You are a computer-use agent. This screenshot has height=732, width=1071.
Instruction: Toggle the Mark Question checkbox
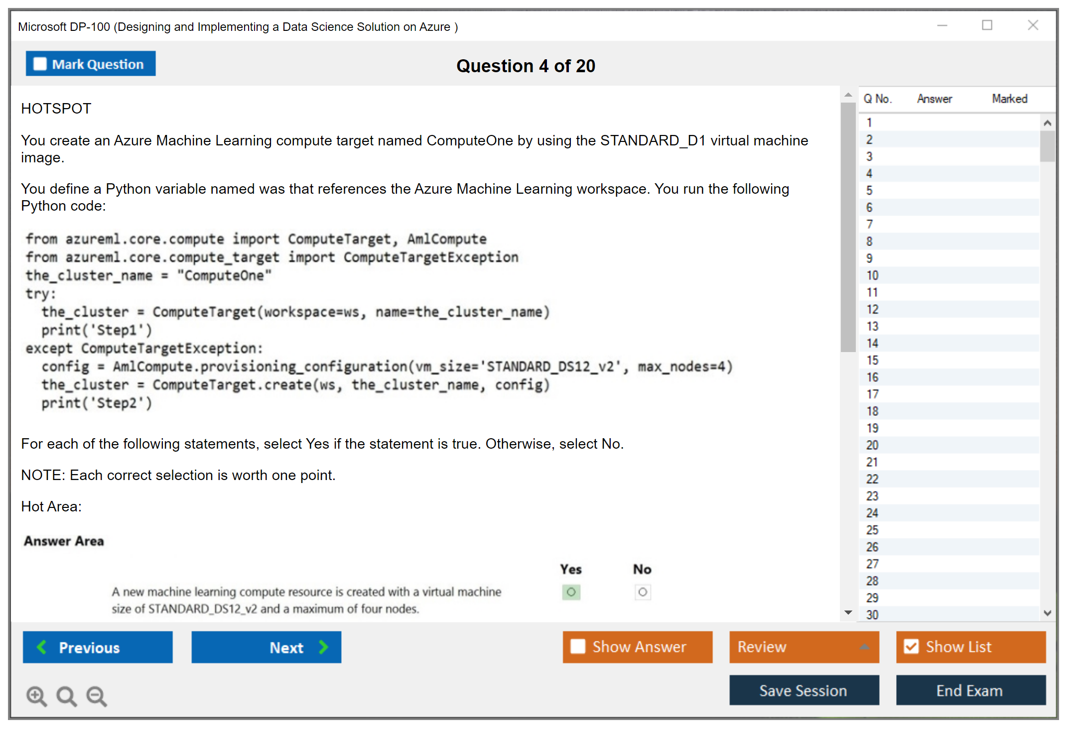point(40,64)
